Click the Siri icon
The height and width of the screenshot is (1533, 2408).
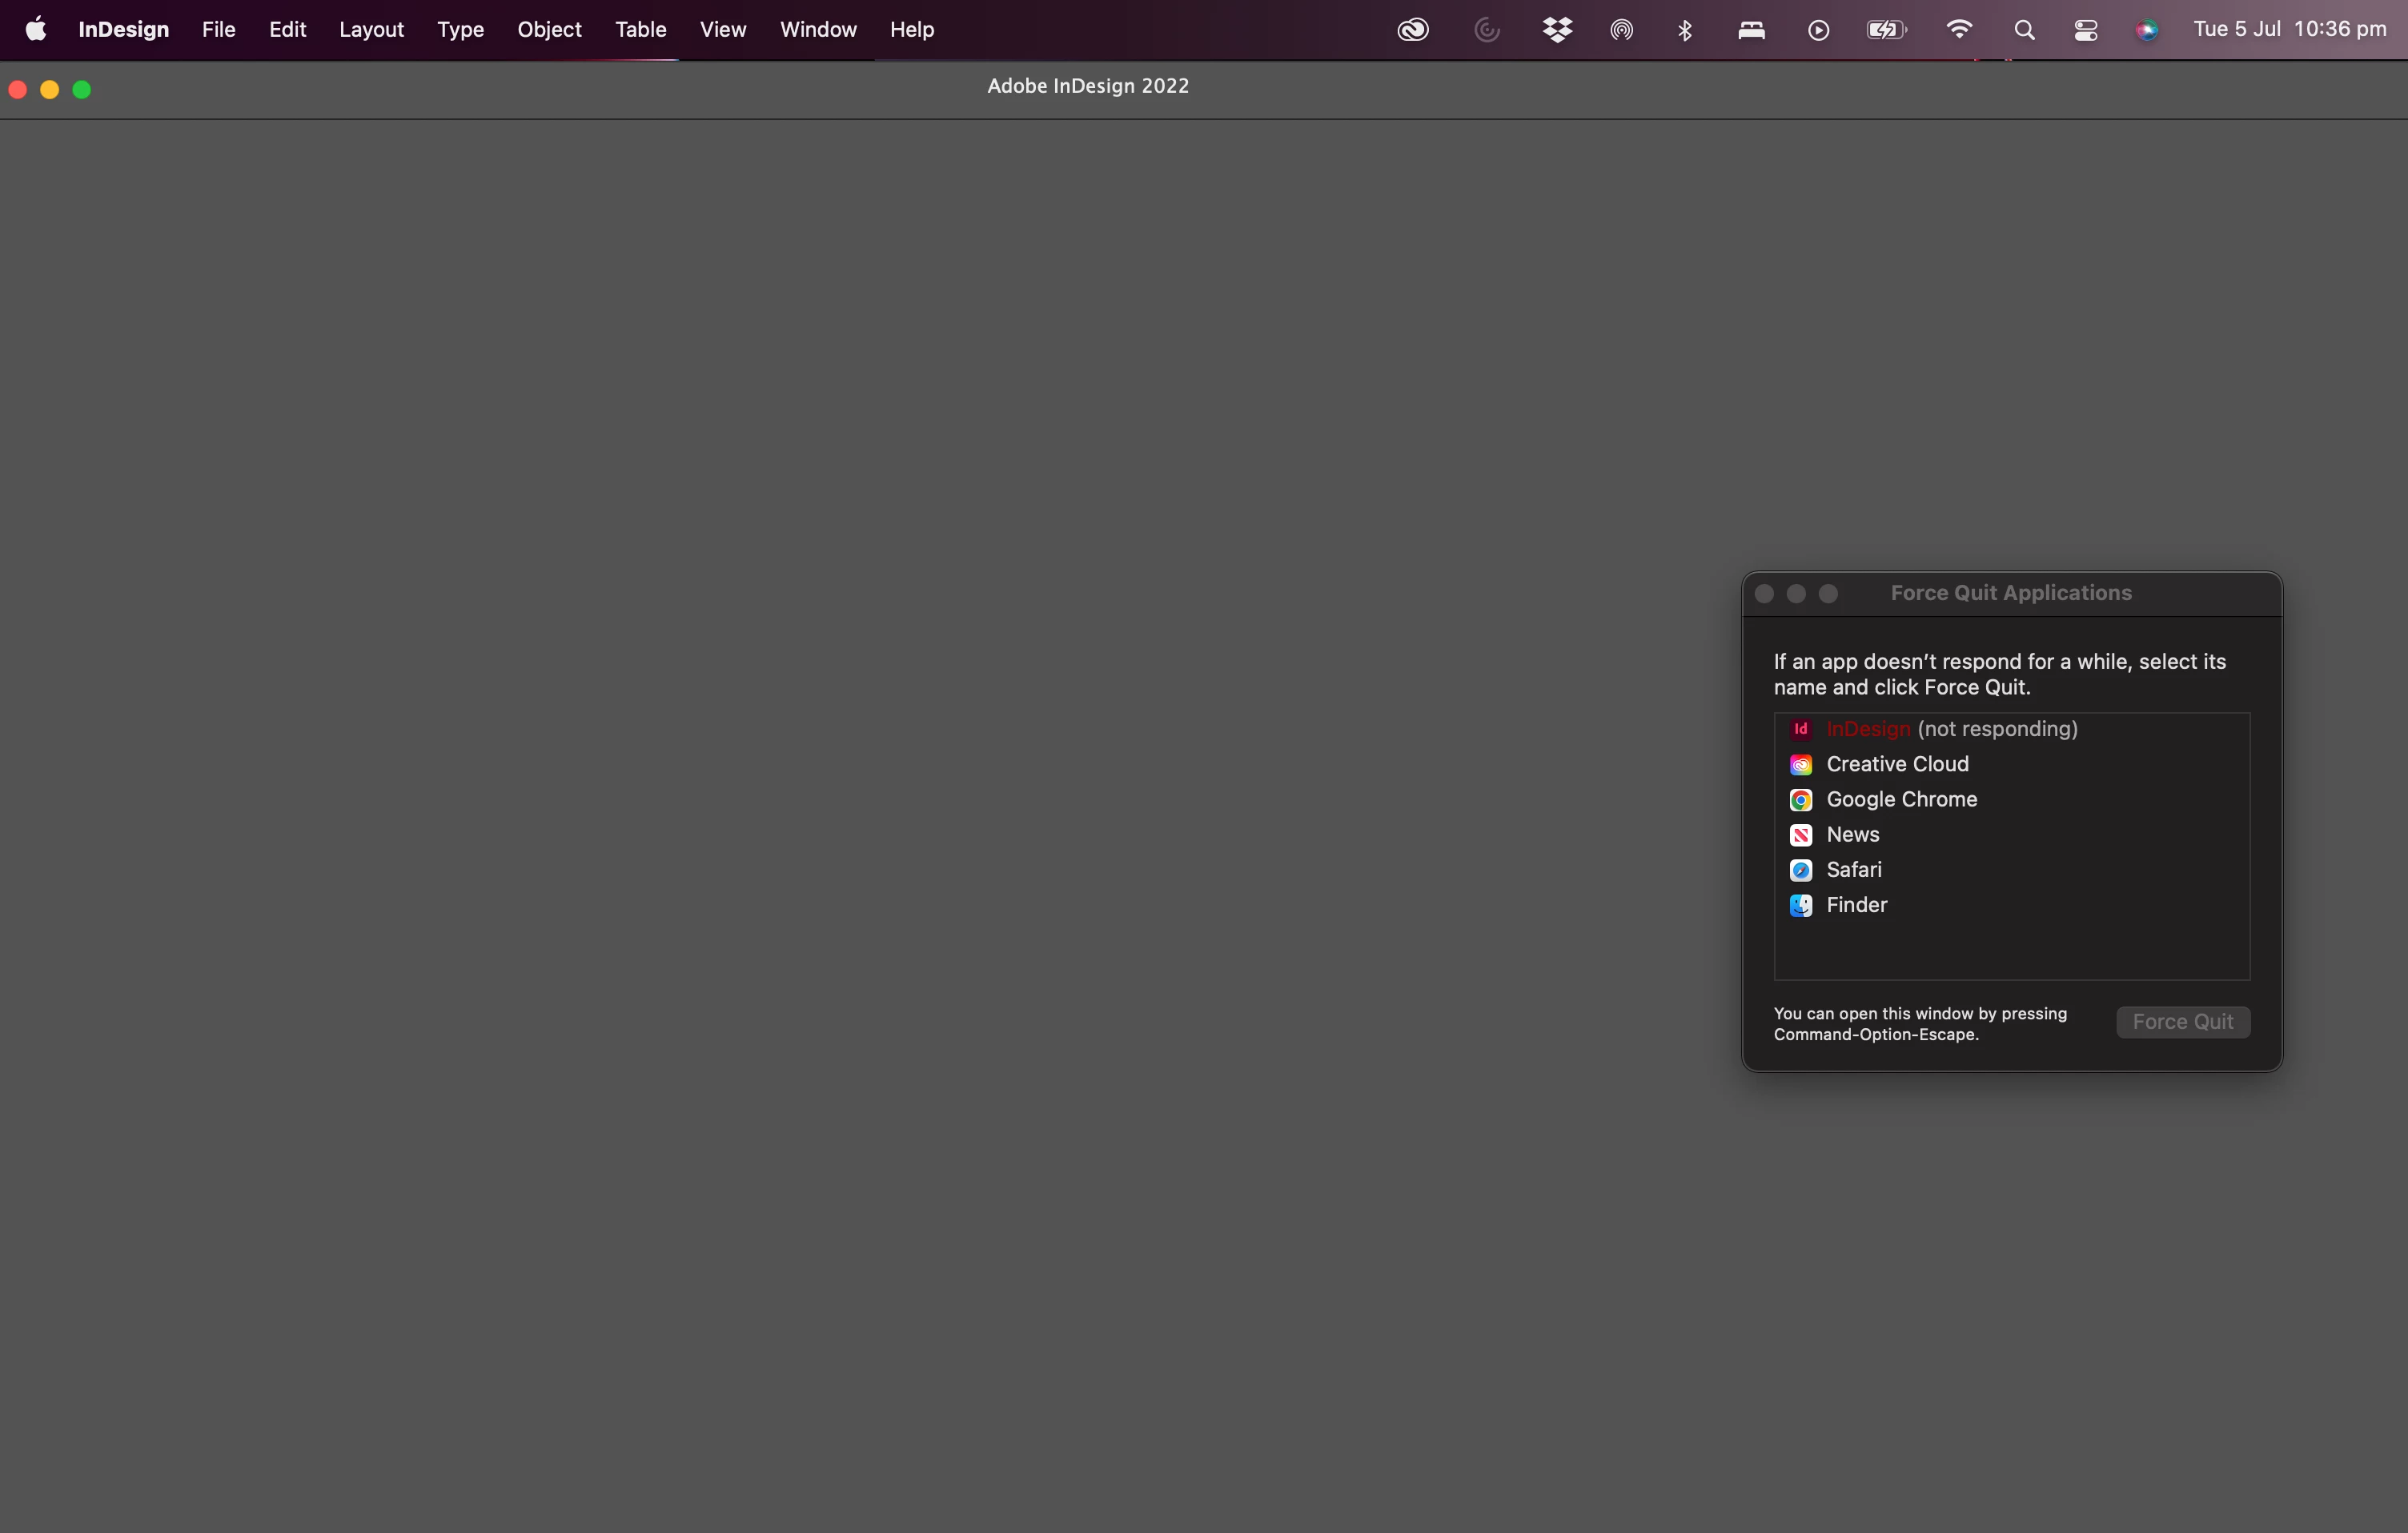click(2146, 30)
